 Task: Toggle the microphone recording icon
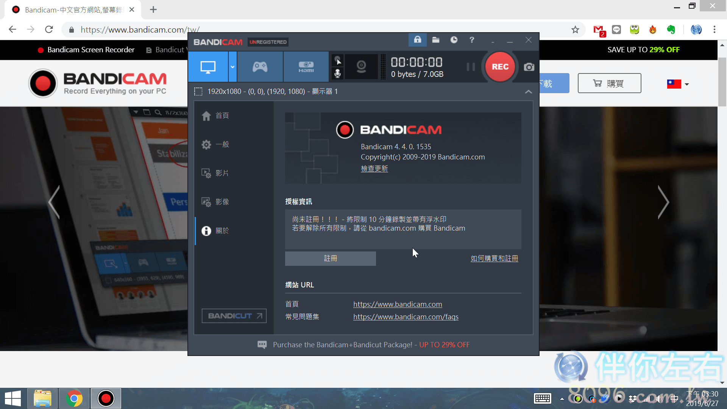(337, 73)
